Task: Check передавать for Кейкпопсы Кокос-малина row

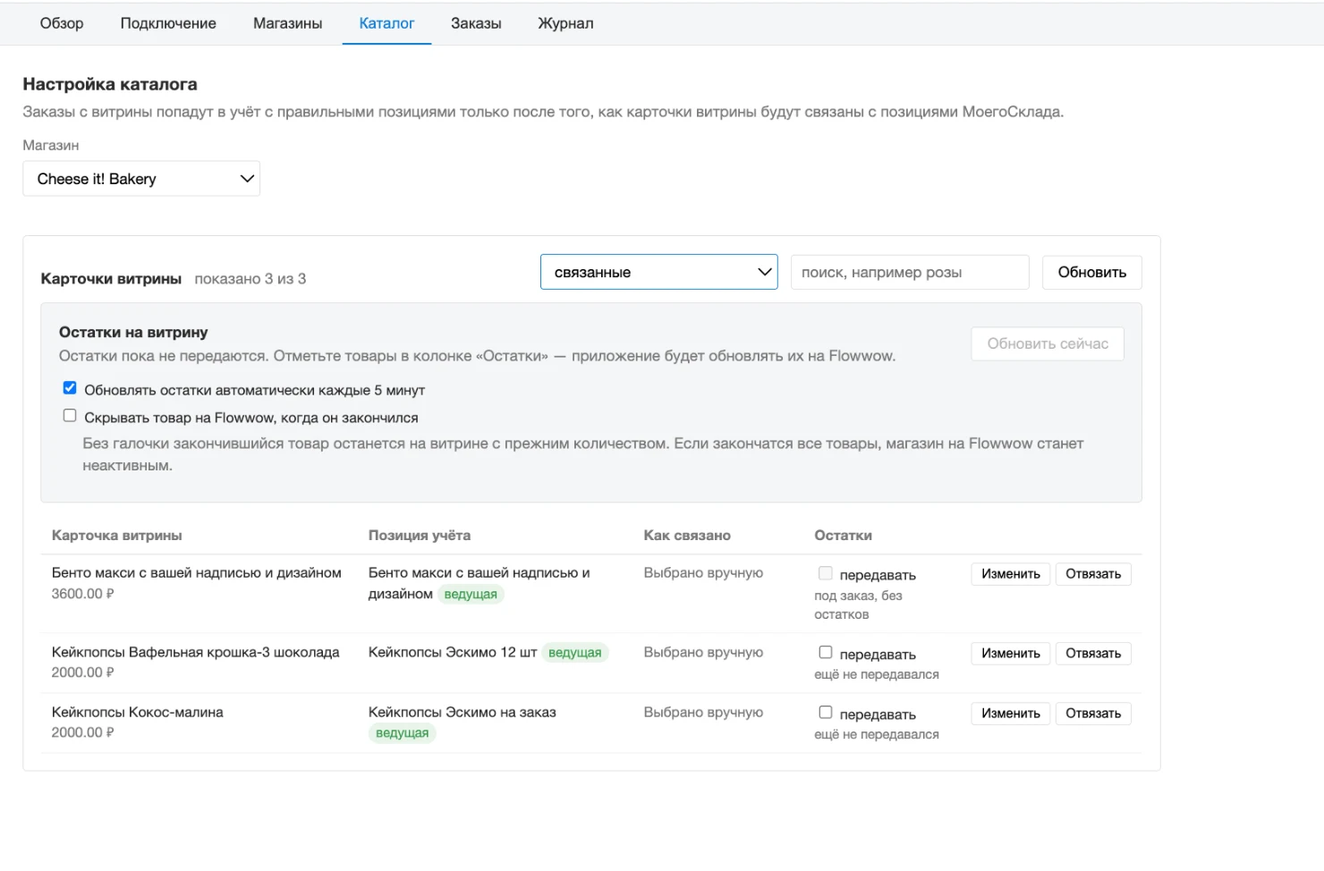Action: click(x=826, y=713)
